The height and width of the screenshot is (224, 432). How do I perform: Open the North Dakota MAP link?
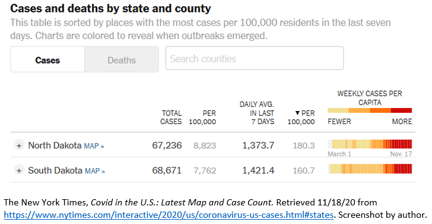pos(94,146)
